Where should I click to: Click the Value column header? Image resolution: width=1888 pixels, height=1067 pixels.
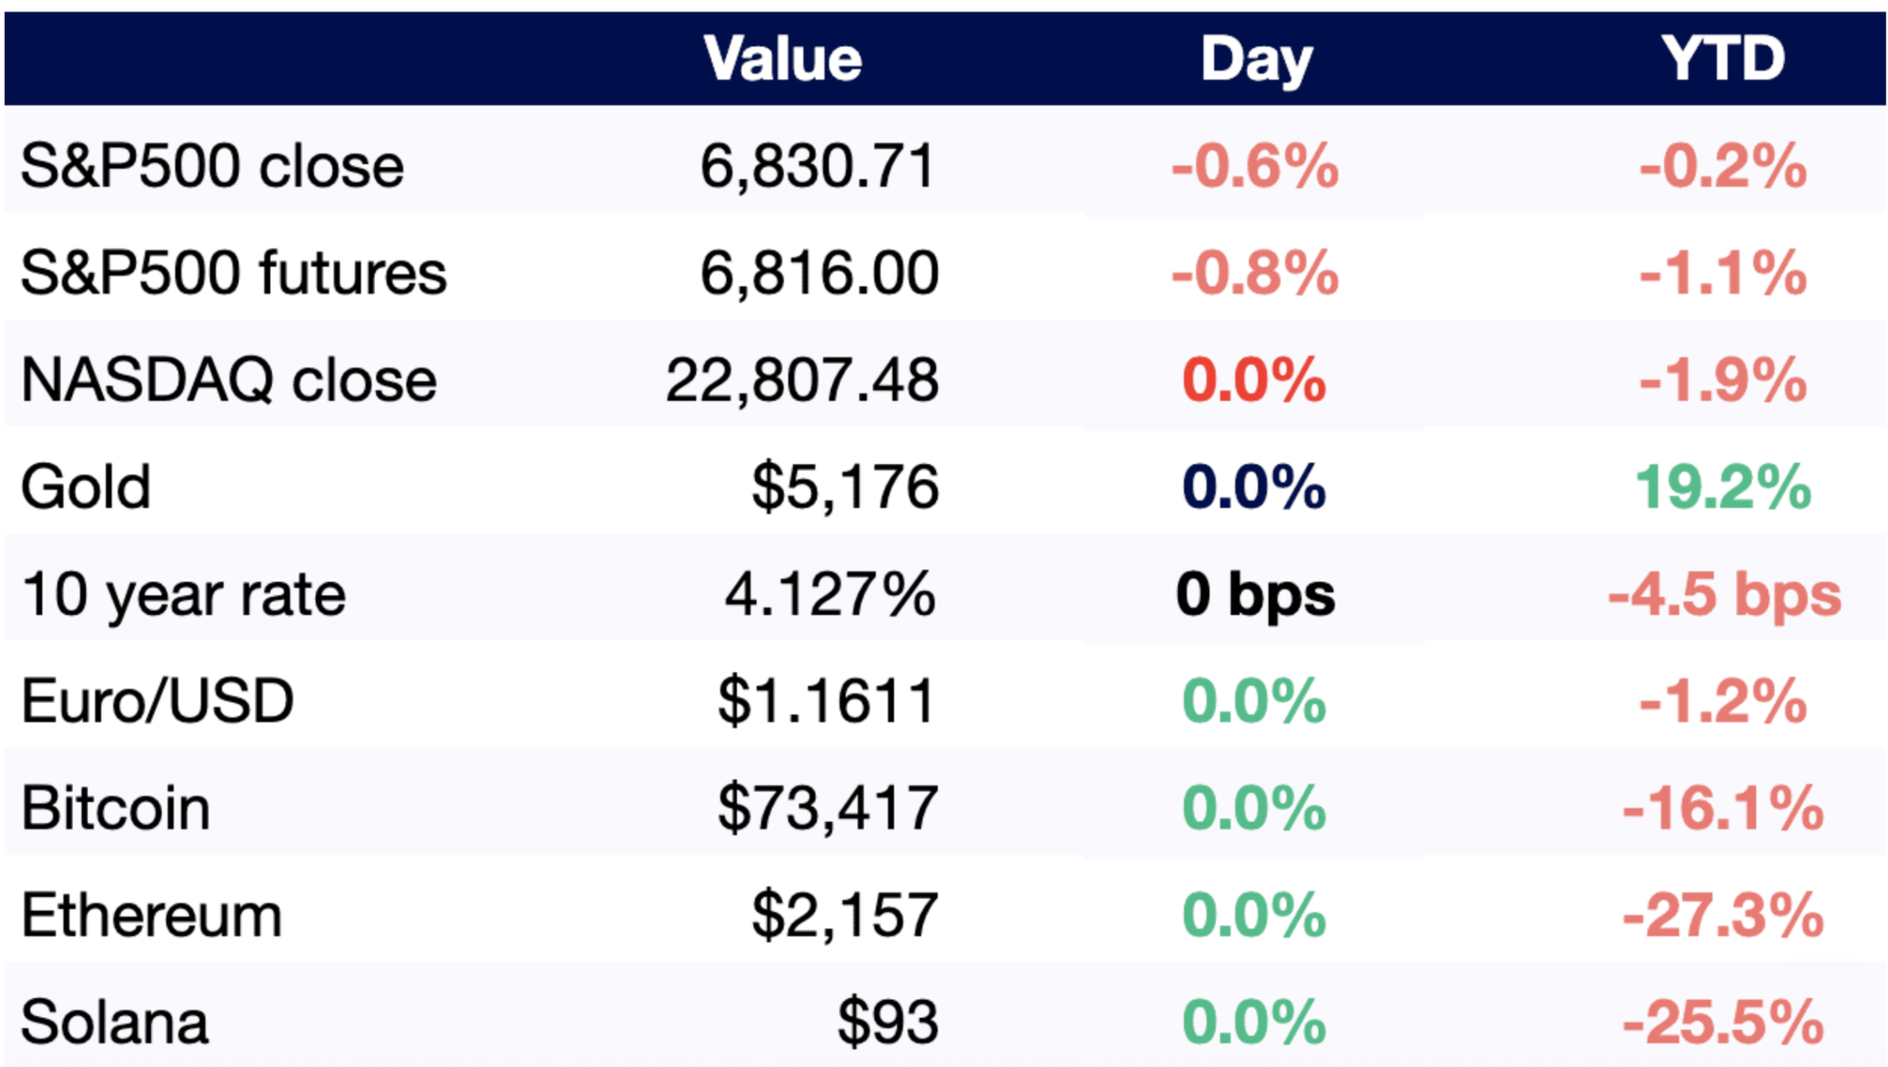point(783,58)
